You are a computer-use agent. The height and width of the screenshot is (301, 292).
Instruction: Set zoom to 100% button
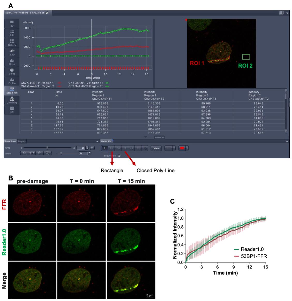point(32,153)
